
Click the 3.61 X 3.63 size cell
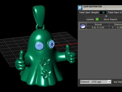[98, 28]
